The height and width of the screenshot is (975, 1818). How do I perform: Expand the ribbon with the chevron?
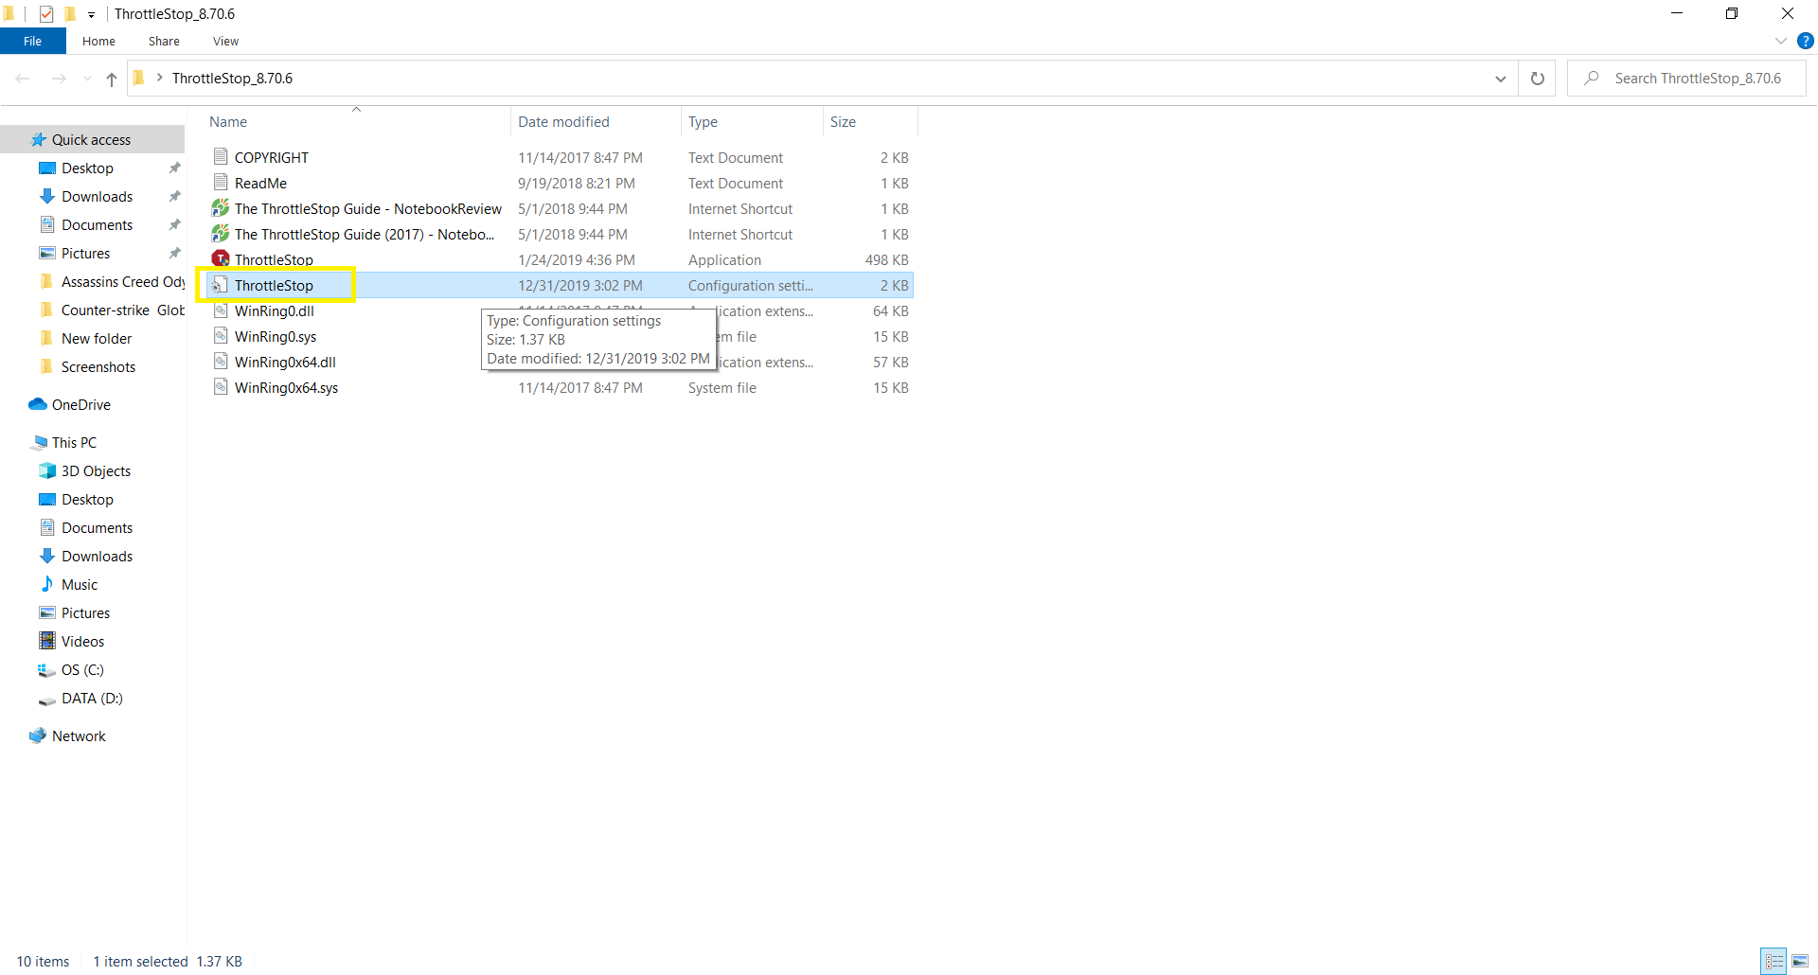1781,41
